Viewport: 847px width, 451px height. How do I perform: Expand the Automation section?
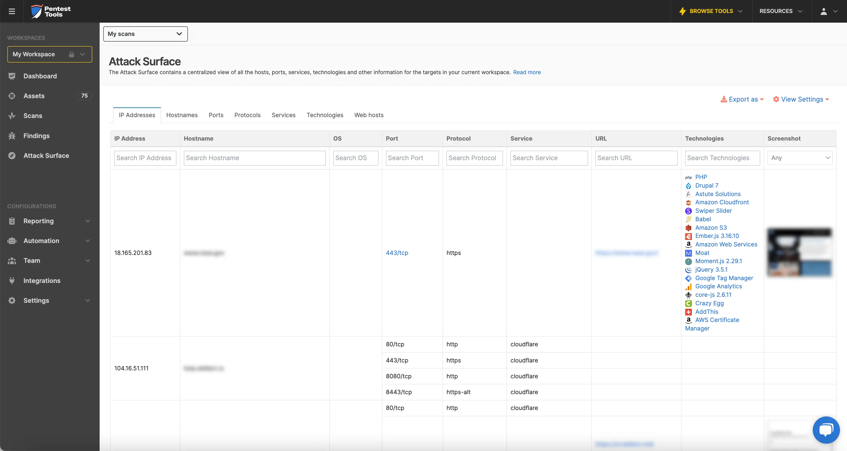tap(41, 240)
